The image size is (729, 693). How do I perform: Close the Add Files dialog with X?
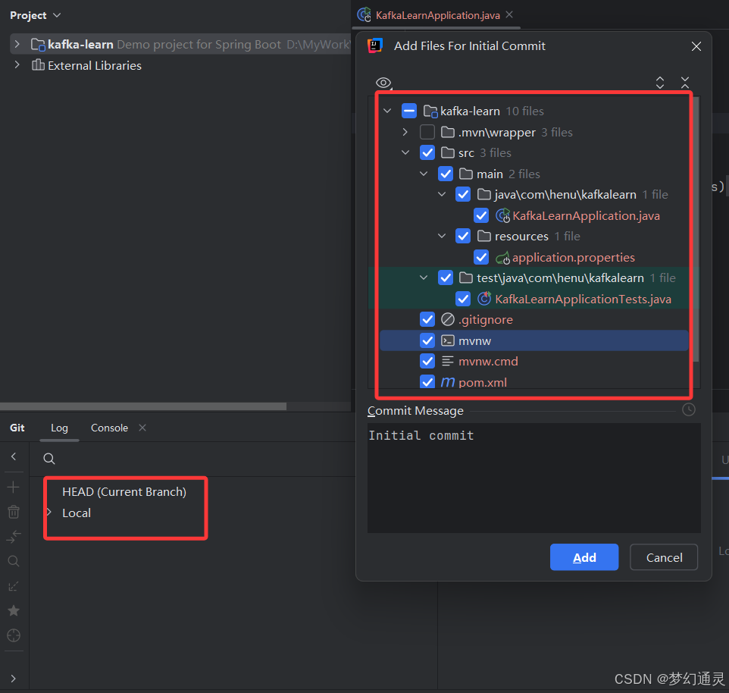coord(696,46)
